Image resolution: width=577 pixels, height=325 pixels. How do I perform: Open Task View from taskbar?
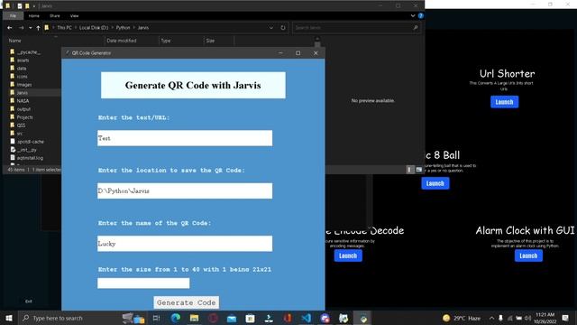[156, 318]
